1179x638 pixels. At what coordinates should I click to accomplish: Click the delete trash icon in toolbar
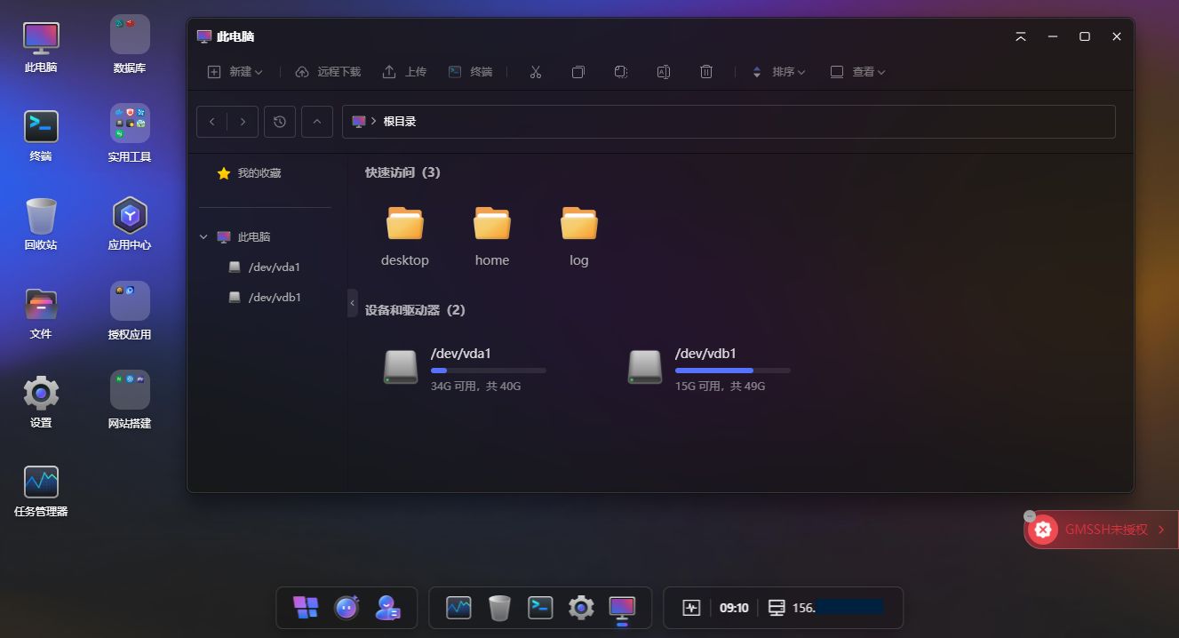[x=705, y=72]
